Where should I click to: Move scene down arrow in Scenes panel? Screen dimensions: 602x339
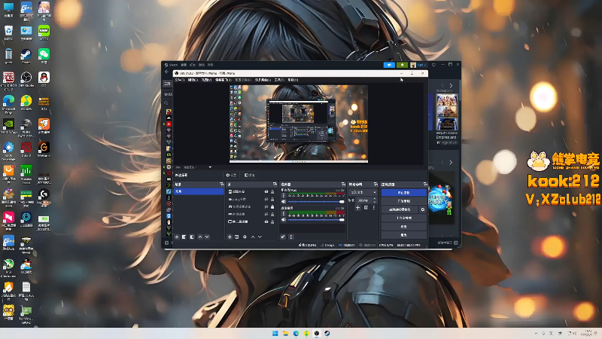207,237
